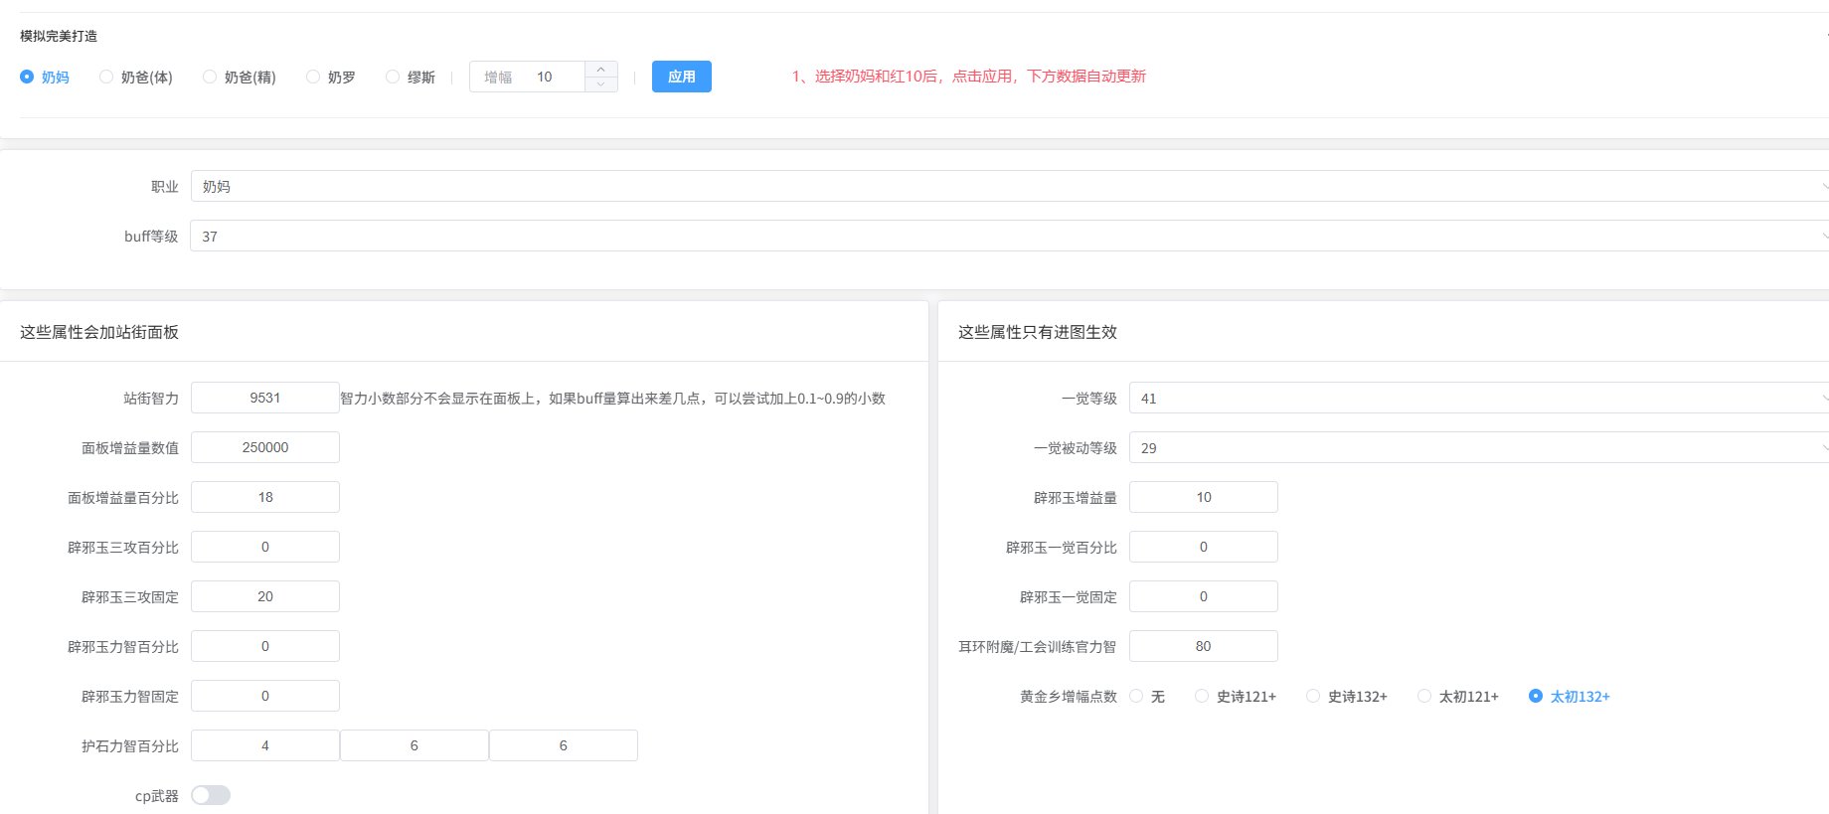This screenshot has height=814, width=1829.
Task: Select the 史诗121+ radio option
Action: pyautogui.click(x=1236, y=696)
